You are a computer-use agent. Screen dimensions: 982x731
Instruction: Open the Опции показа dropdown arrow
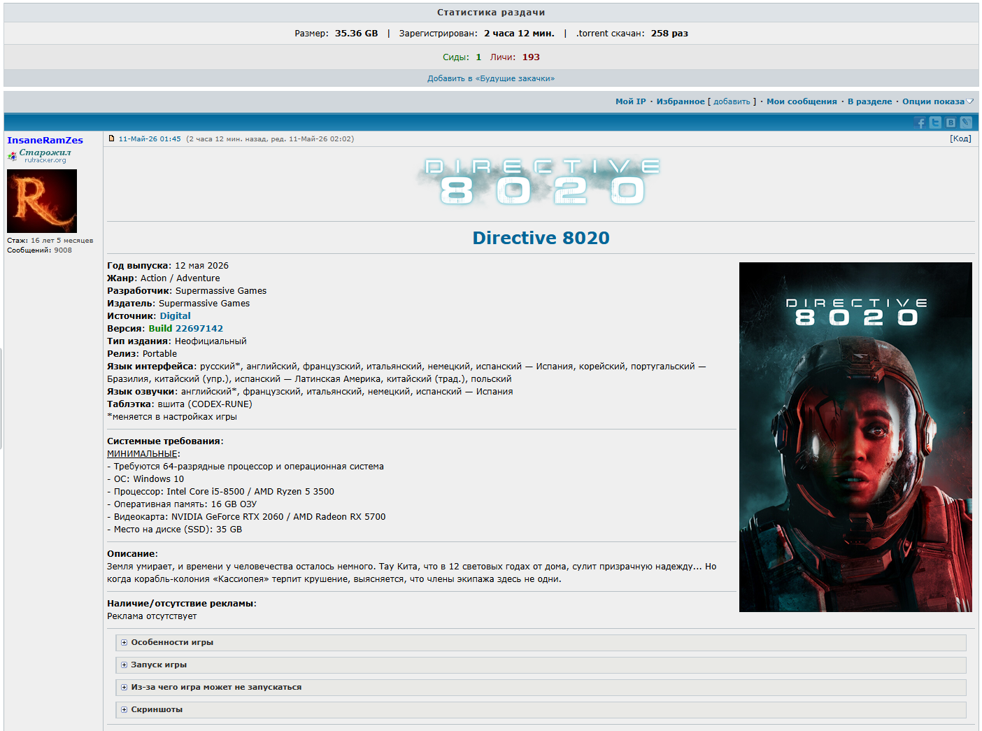[969, 101]
